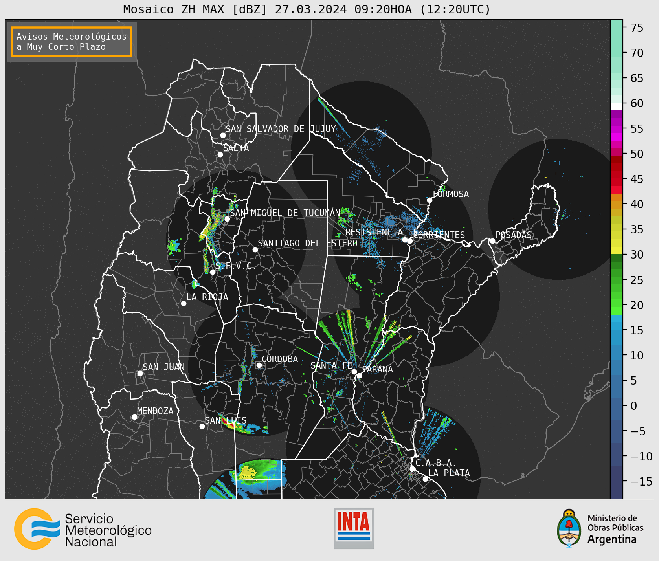Click the CÓRDOBA city label
This screenshot has height=561, width=659.
coord(280,359)
